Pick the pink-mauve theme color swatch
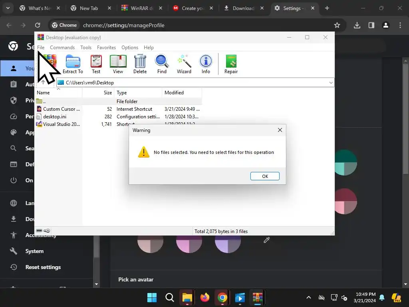The width and height of the screenshot is (409, 307). (x=189, y=244)
